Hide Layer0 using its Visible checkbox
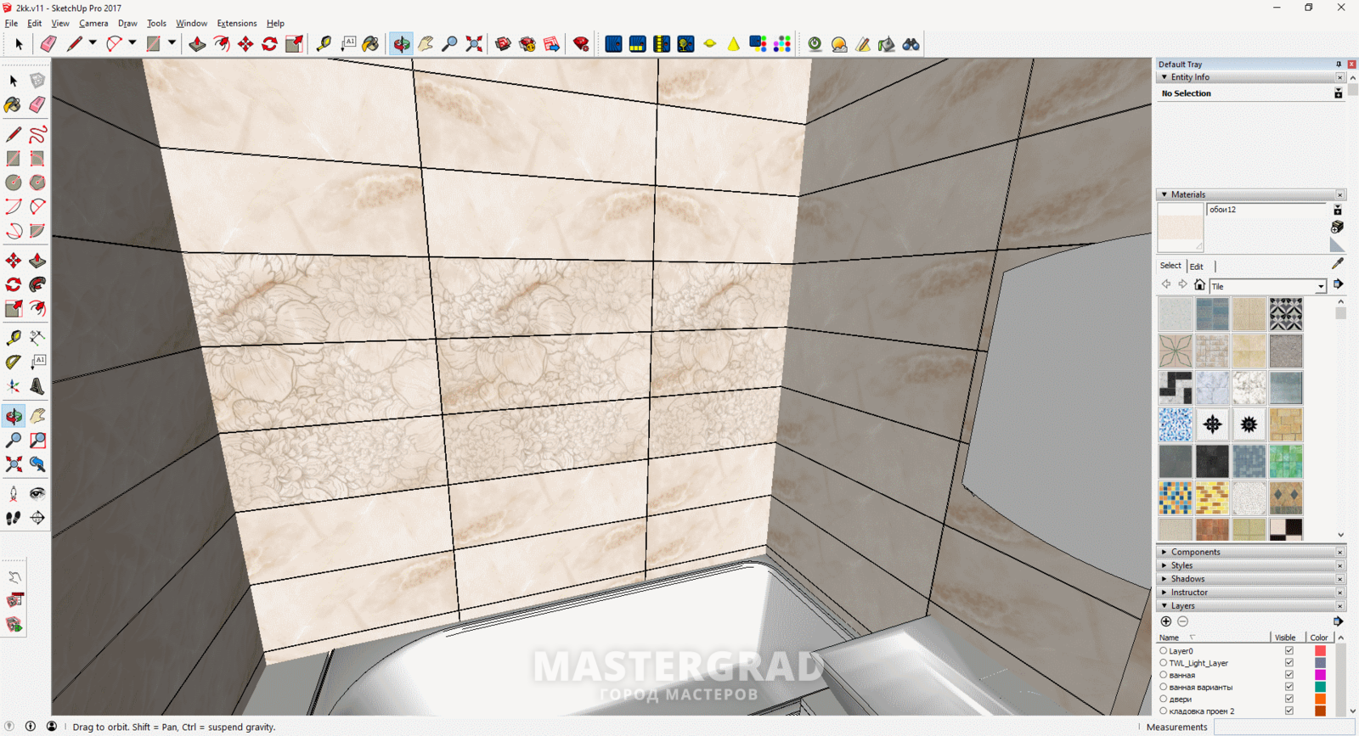 pos(1289,651)
